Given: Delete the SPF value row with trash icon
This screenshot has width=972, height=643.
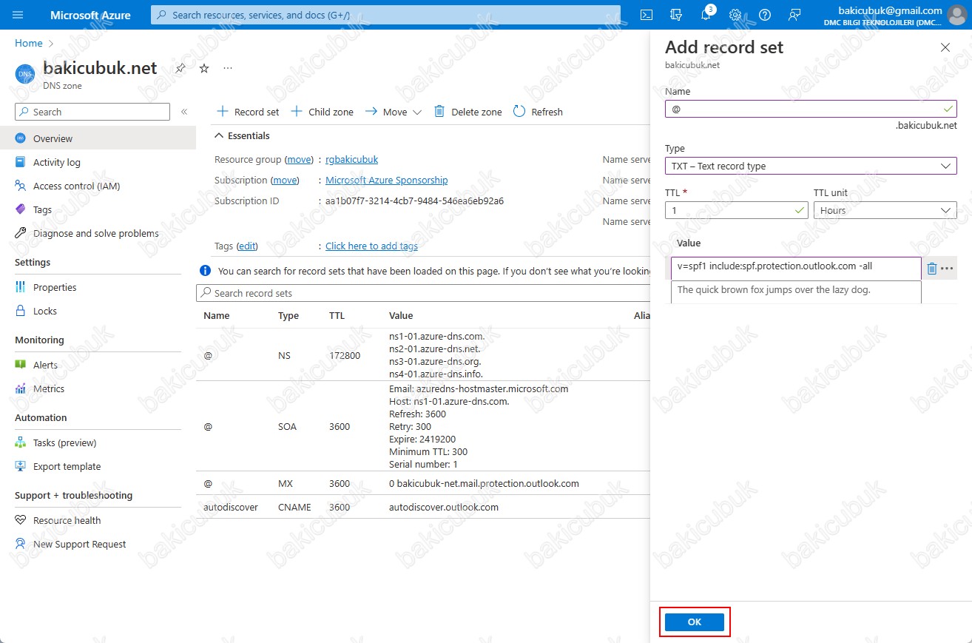Looking at the screenshot, I should [x=931, y=269].
